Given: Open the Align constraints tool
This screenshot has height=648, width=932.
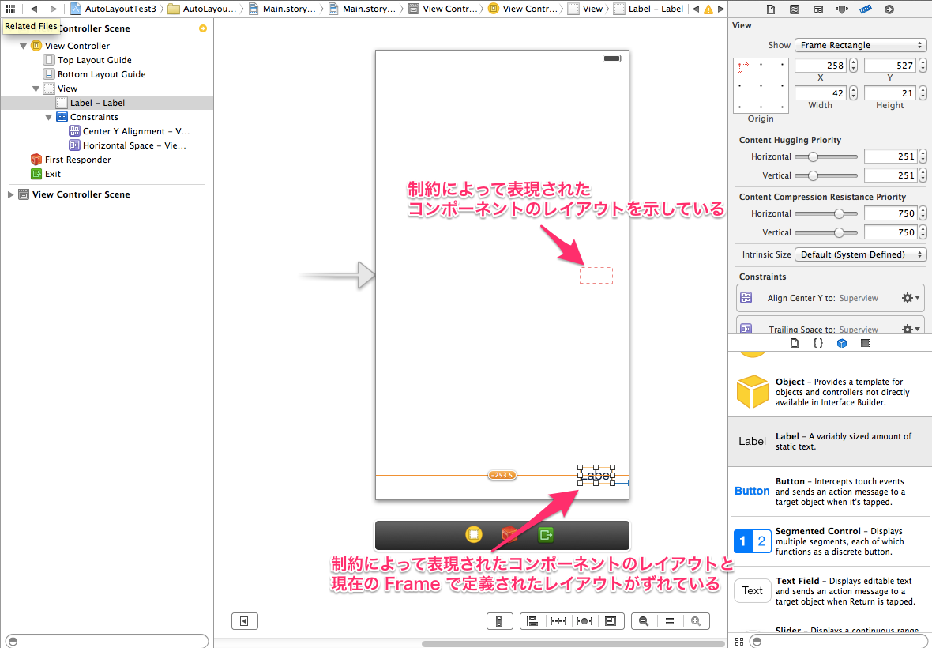Looking at the screenshot, I should (534, 621).
